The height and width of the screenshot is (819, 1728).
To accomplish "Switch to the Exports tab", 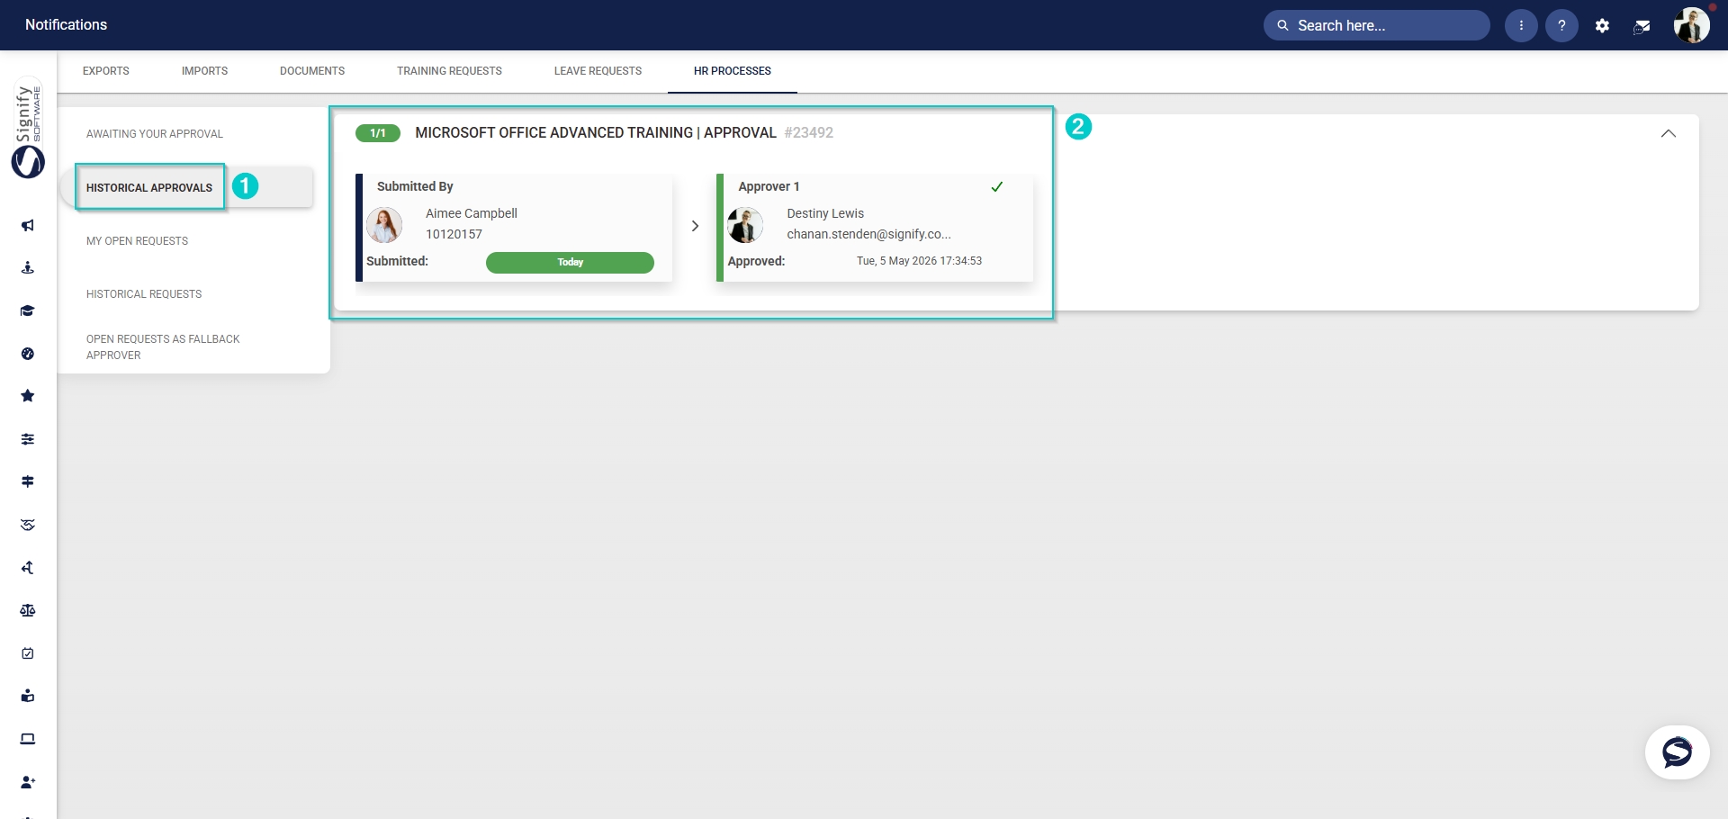I will click(x=106, y=71).
